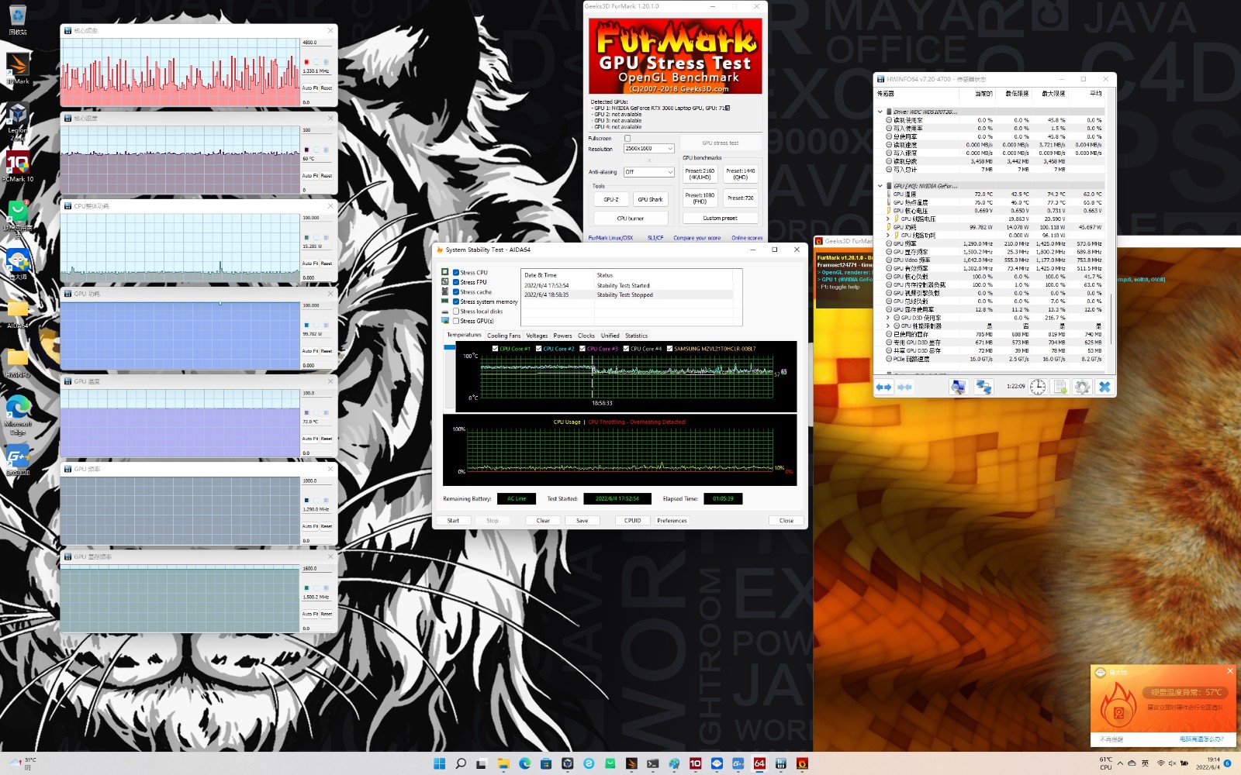
Task: Uncheck Stress CPU checkbox
Action: [456, 273]
